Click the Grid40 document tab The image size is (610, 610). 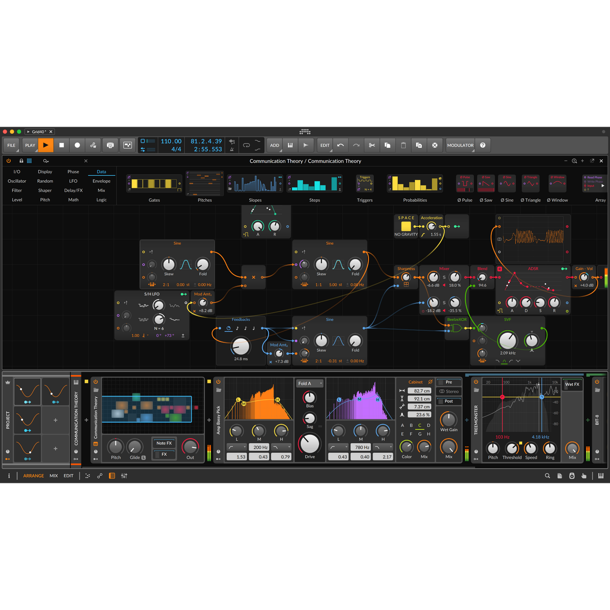[40, 131]
